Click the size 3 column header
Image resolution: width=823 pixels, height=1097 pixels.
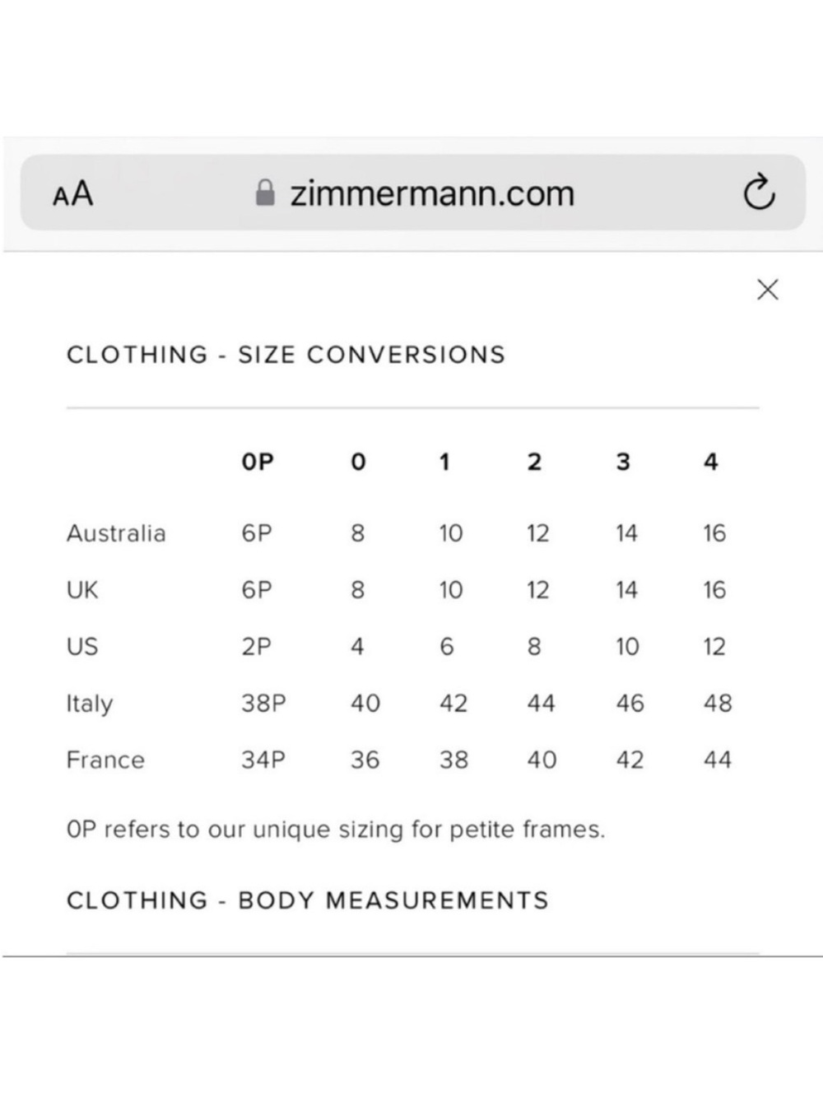(x=623, y=462)
